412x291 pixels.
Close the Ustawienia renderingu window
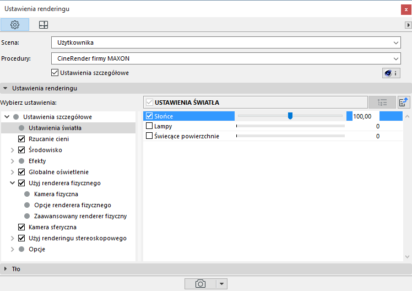[406, 10]
